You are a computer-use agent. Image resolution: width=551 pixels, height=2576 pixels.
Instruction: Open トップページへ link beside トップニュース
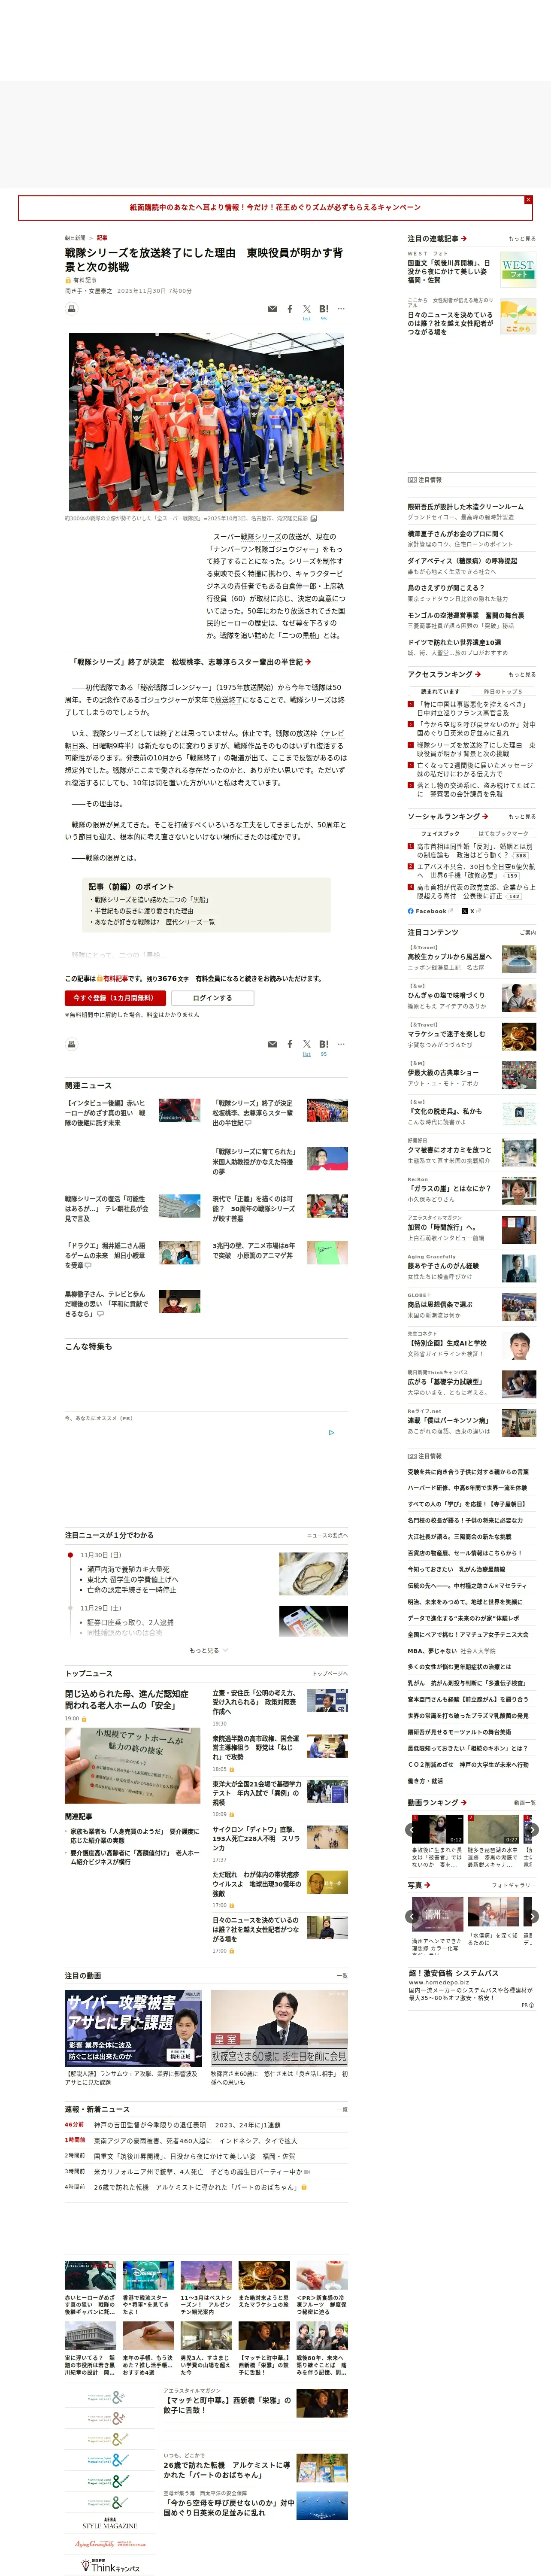[x=330, y=1674]
